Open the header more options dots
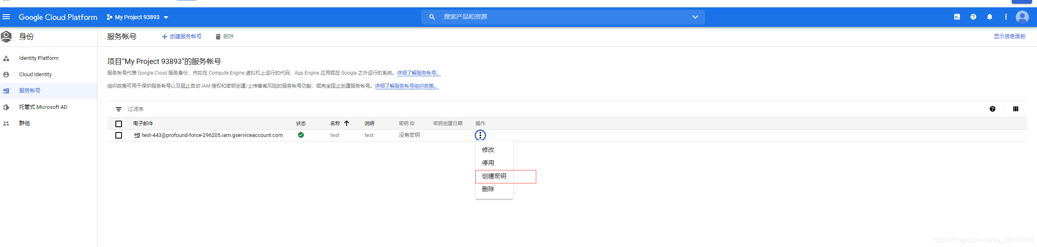 (x=1006, y=17)
